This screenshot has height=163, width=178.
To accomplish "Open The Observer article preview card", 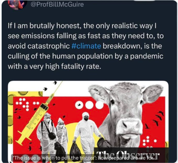I will tap(88, 121).
